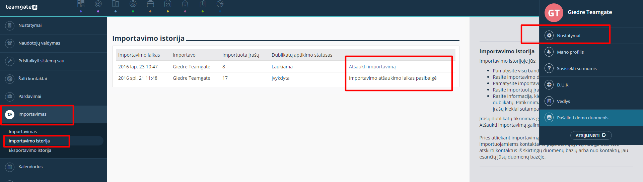Click the imported count 8 cell
The image size is (643, 182).
[224, 67]
